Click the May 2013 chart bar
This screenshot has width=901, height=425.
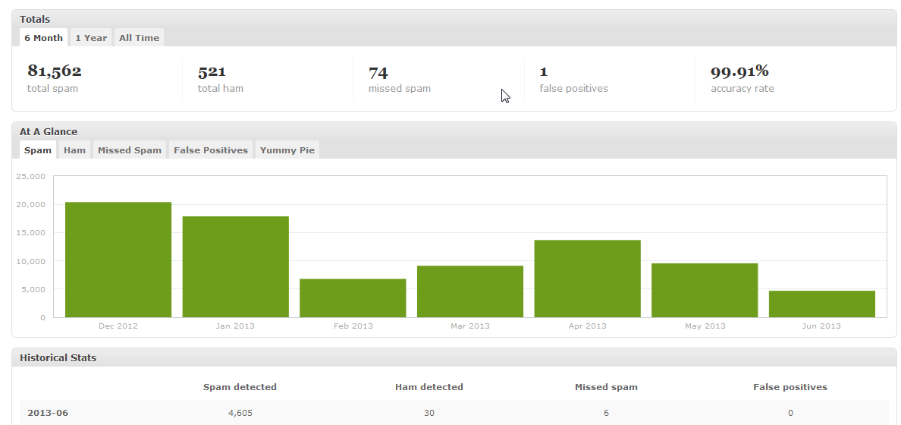pyautogui.click(x=705, y=291)
